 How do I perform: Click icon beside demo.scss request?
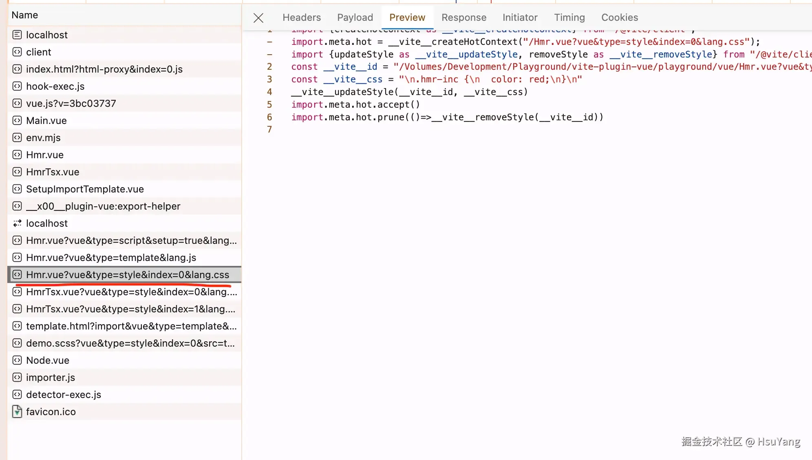pyautogui.click(x=17, y=343)
